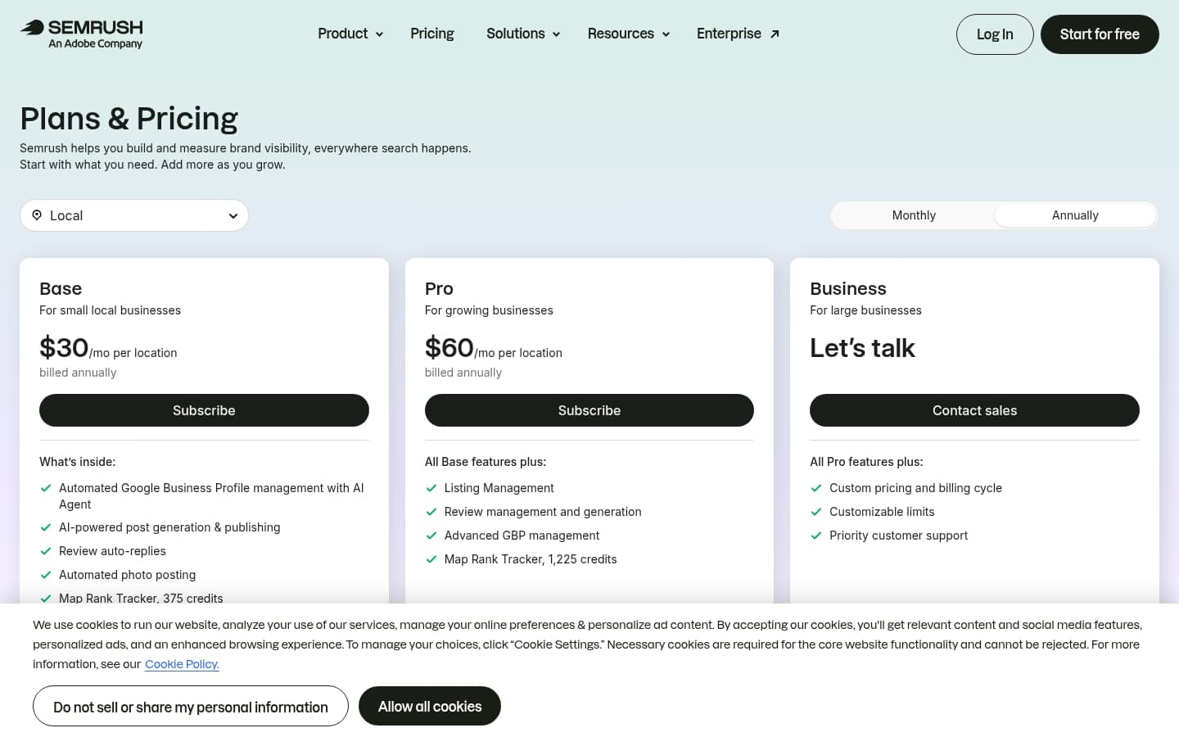Switch billing to Annually
Screen dimensions: 1179x737
[x=1075, y=215]
